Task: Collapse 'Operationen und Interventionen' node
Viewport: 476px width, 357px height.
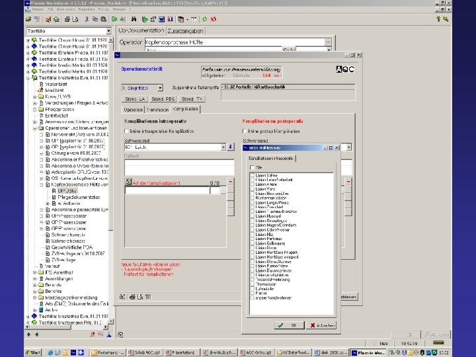Action: coord(34,128)
